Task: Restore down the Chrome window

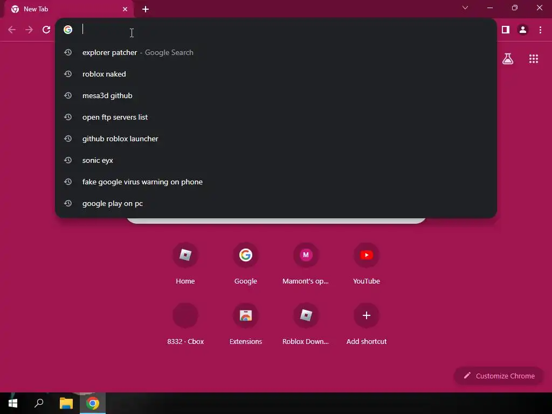Action: 515,8
